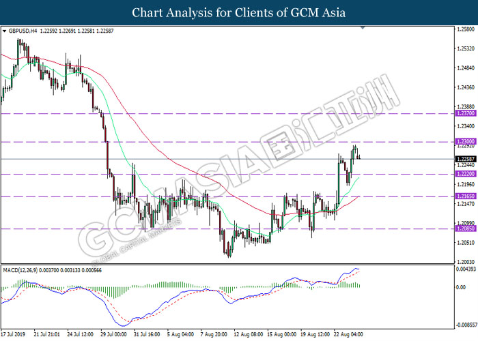
Task: Select the 1.21650 purple price level label
Action: coord(466,196)
